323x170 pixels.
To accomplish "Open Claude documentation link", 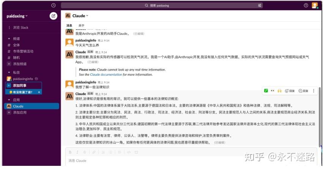I will pos(106,75).
